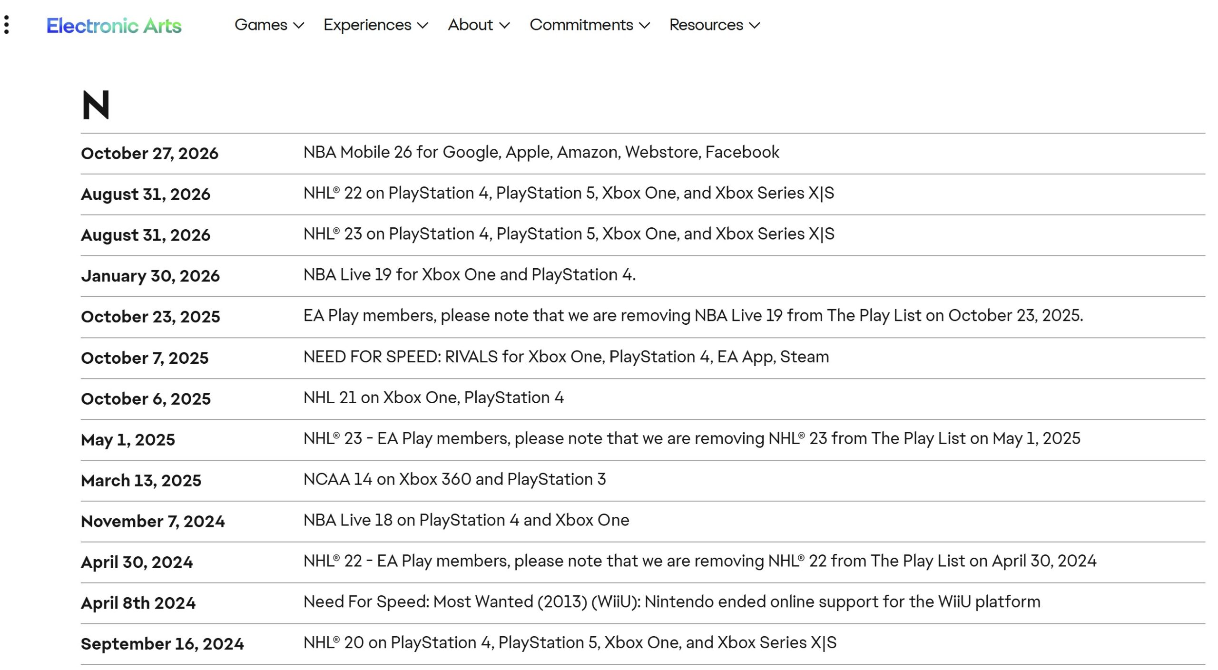Click the date October 6, 2025

pyautogui.click(x=146, y=399)
